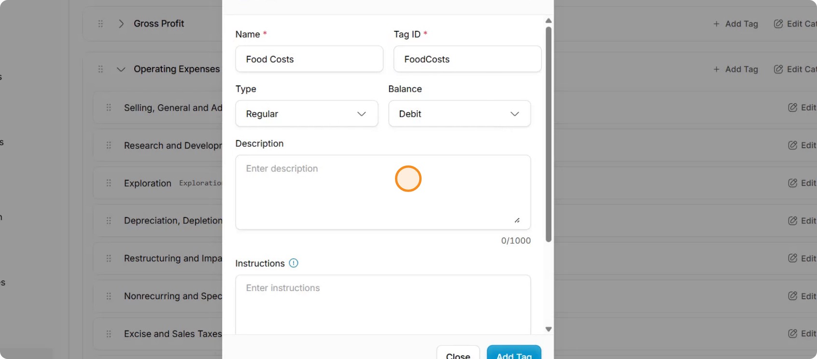The height and width of the screenshot is (359, 817).
Task: Click the info icon beside Instructions
Action: coord(294,263)
